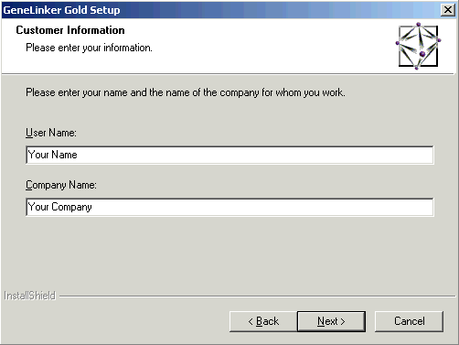Viewport: 459px width, 345px height.
Task: Focus the User Name input field
Action: pos(229,155)
